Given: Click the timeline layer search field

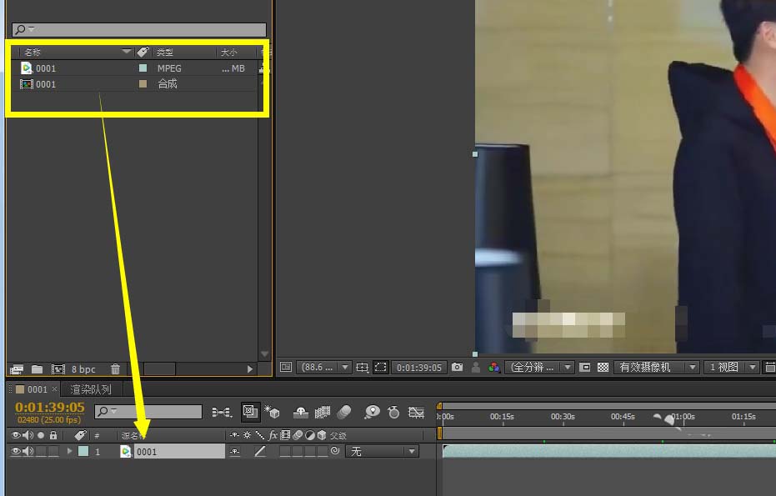Looking at the screenshot, I should [x=148, y=411].
